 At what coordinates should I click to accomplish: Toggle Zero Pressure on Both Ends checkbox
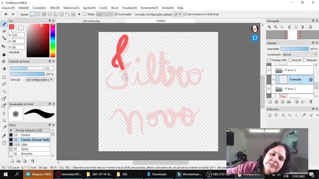pyautogui.click(x=185, y=14)
